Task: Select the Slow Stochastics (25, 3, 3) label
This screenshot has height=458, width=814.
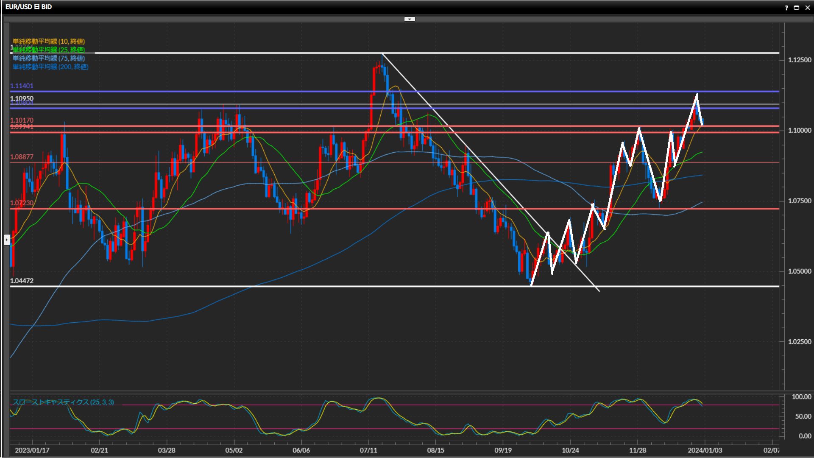Action: [63, 402]
